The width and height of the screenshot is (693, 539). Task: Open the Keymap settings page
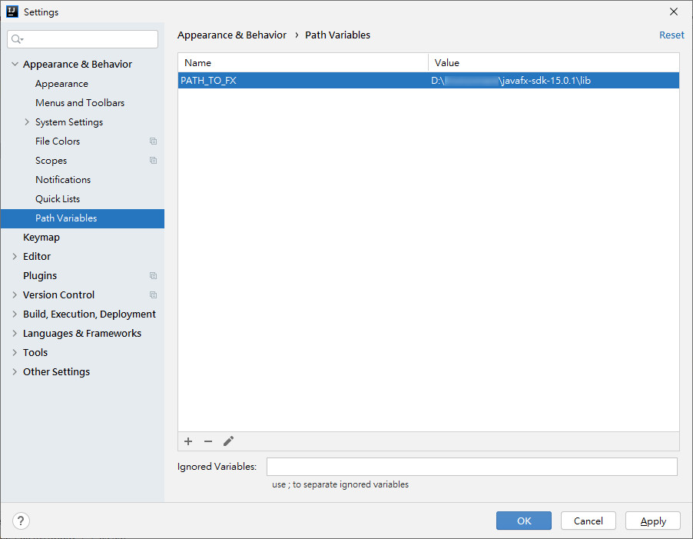[41, 238]
